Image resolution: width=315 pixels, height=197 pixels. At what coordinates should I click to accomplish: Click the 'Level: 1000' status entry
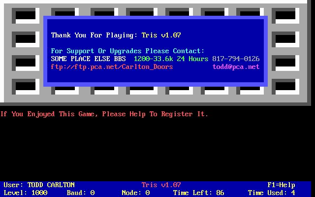click(x=26, y=193)
